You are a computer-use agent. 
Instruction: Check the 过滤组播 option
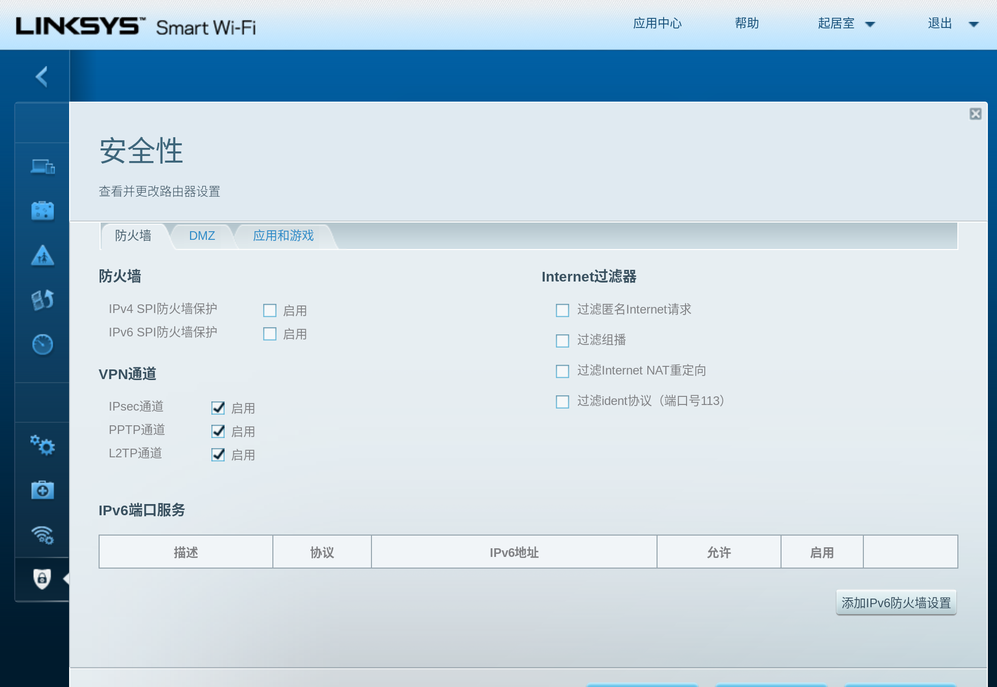tap(563, 340)
